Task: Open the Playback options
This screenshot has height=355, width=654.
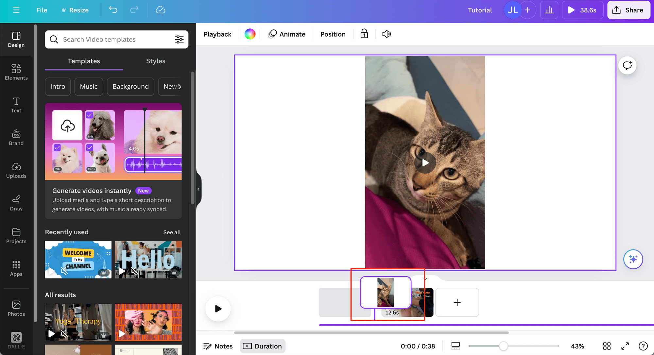Action: 217,34
